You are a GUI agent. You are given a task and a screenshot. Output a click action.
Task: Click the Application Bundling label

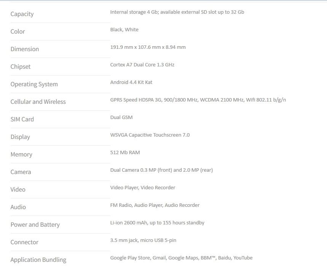click(x=38, y=260)
